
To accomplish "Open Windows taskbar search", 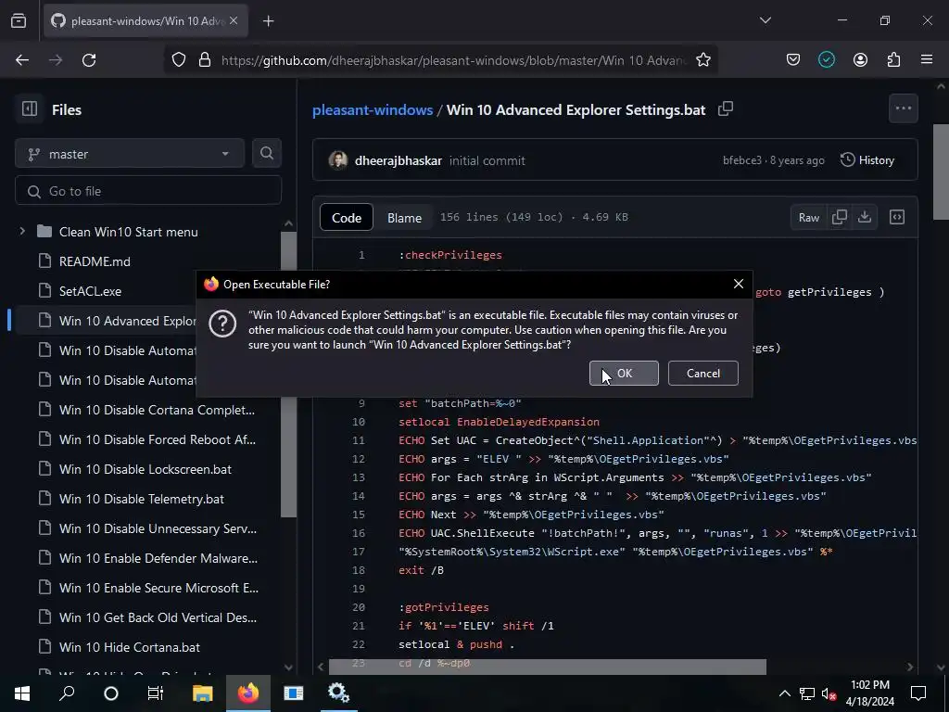I will [67, 693].
